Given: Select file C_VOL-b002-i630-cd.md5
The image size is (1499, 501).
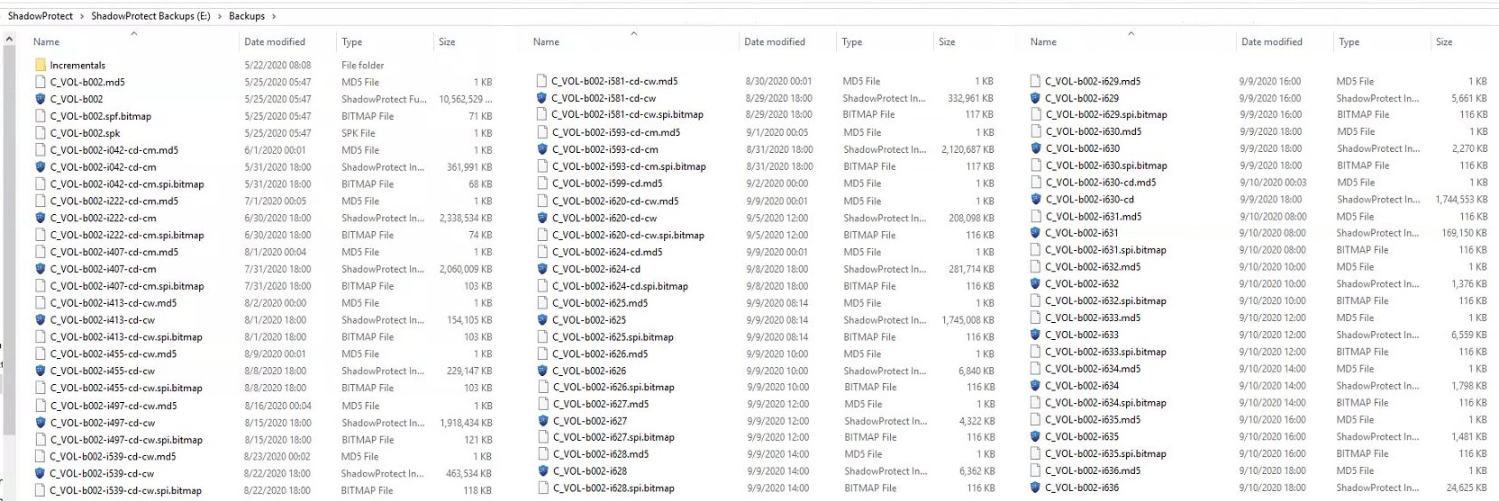Looking at the screenshot, I should coord(1101,183).
